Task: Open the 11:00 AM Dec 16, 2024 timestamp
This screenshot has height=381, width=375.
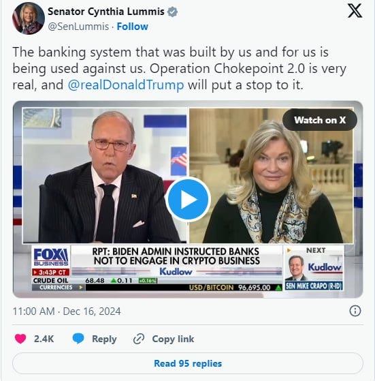Action: 67,311
